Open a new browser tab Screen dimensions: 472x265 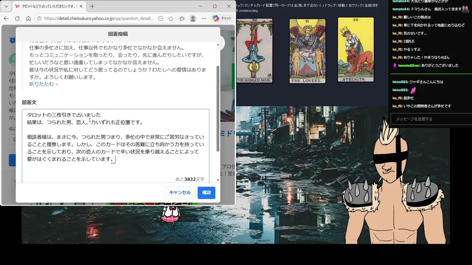(92, 6)
